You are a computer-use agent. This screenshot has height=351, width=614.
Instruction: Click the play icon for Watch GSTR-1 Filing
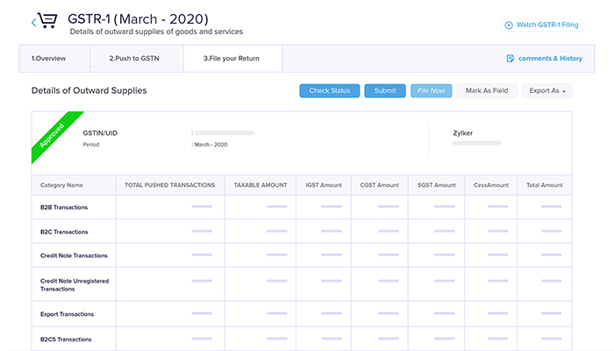pos(509,25)
